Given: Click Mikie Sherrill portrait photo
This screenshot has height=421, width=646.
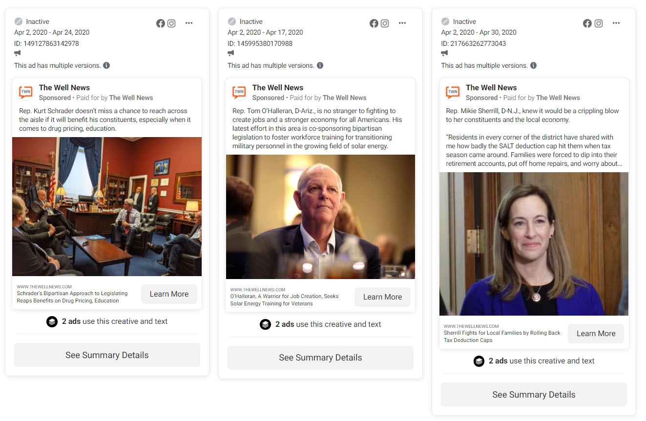Looking at the screenshot, I should pyautogui.click(x=534, y=244).
